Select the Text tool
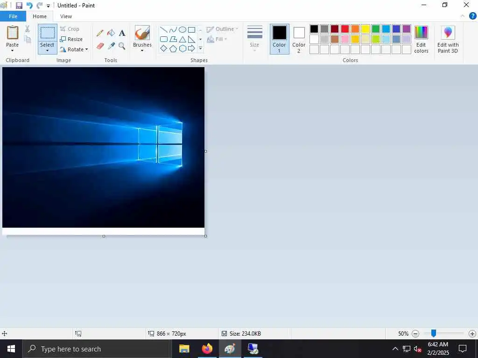Viewport: 478px width, 358px height. pyautogui.click(x=122, y=33)
